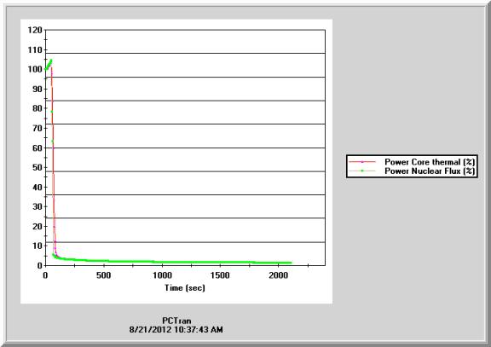
Task: Click the green nuclear flux peak near 105%
Action: (x=51, y=61)
